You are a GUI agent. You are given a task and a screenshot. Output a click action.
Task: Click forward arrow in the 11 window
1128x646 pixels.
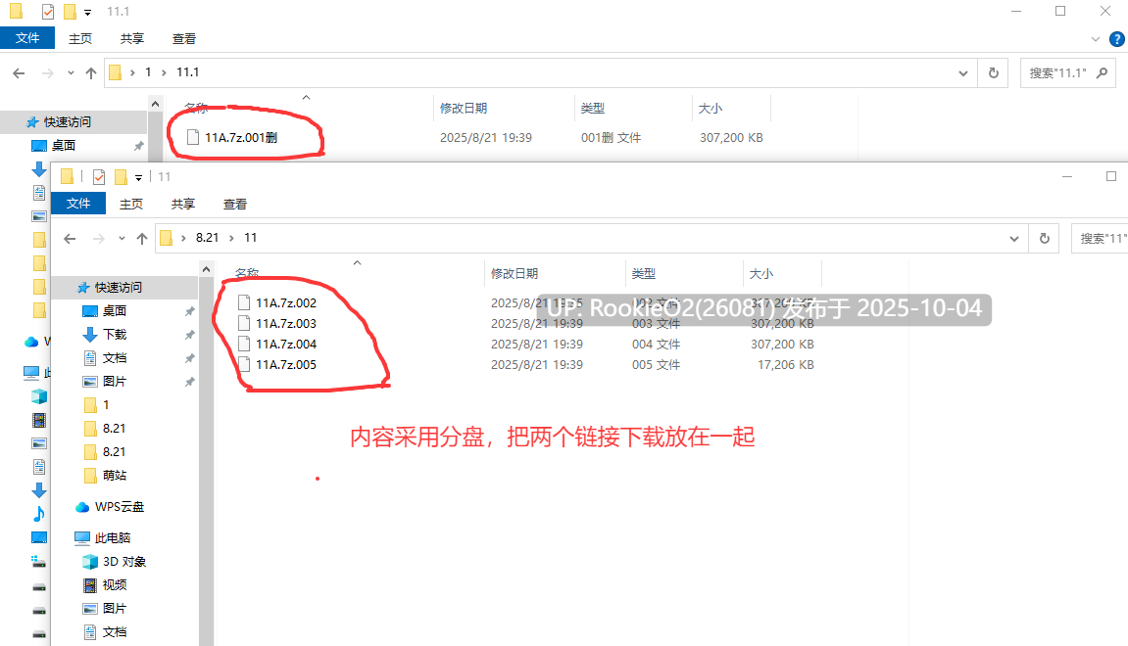pyautogui.click(x=99, y=239)
